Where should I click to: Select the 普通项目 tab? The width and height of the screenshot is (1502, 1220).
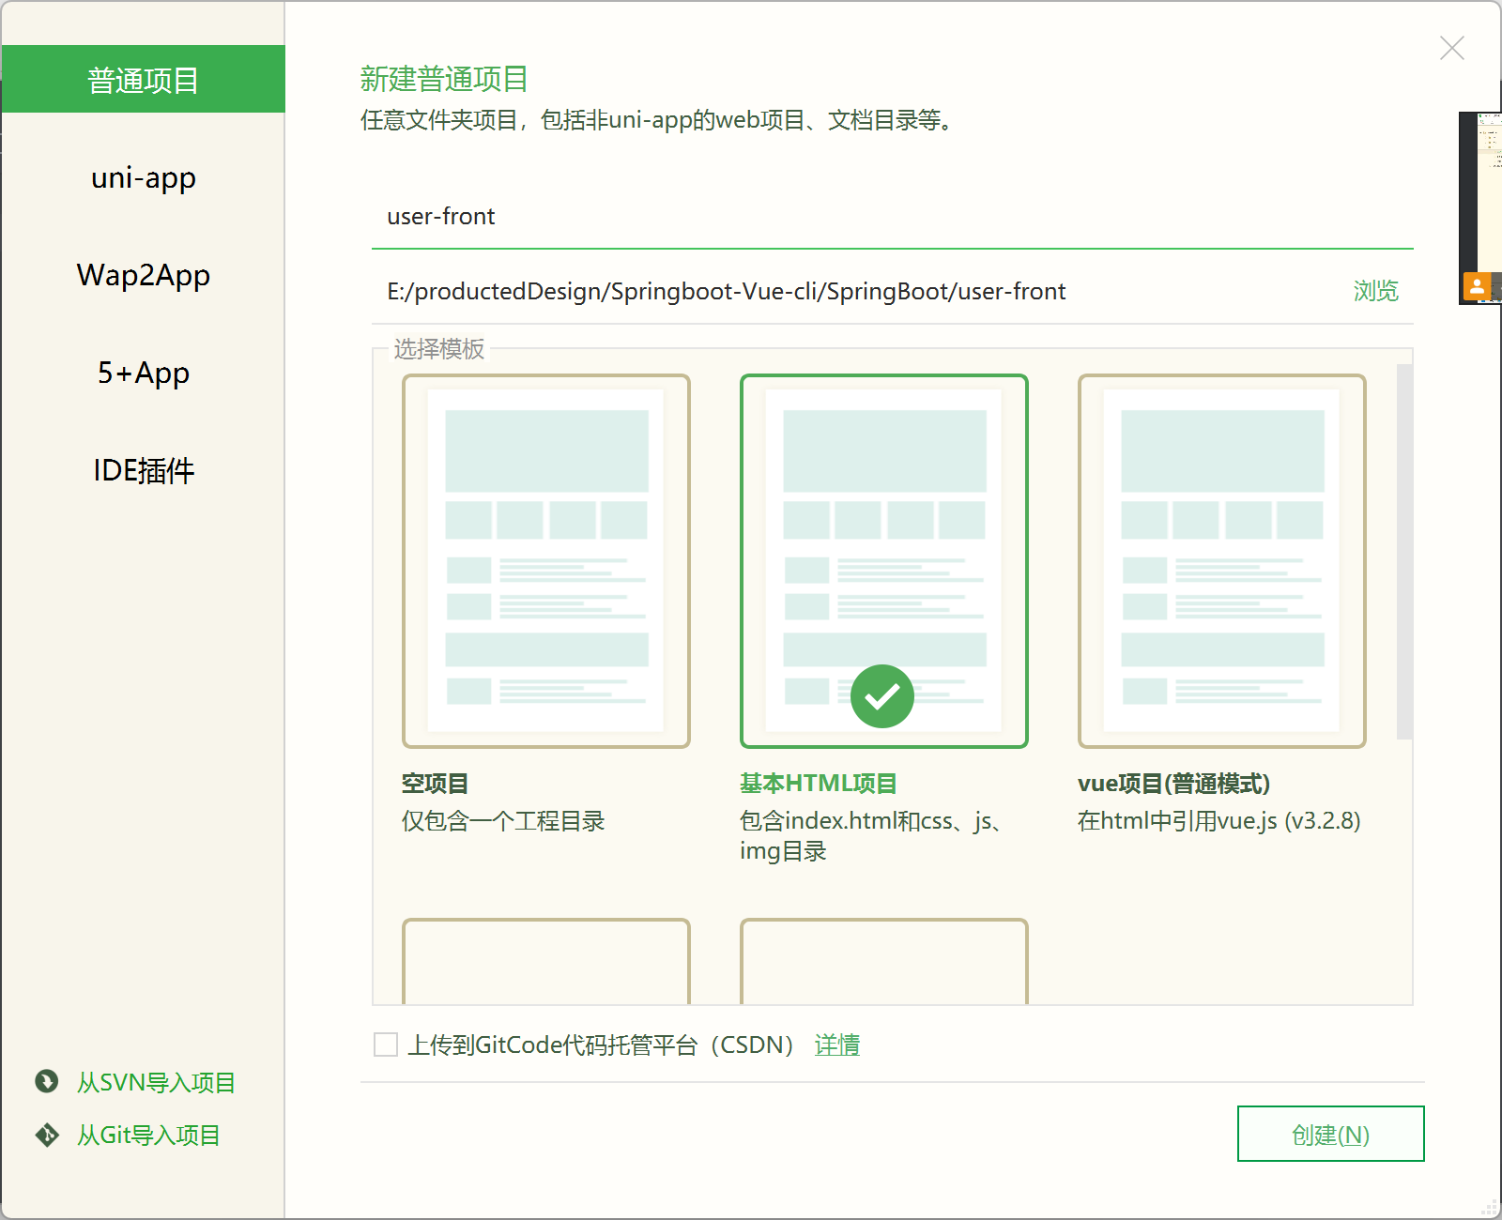[143, 80]
